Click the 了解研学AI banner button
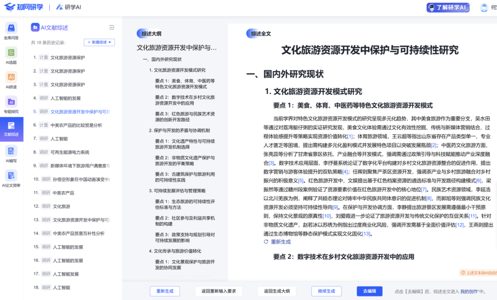The width and height of the screenshot is (497, 300). click(x=448, y=7)
